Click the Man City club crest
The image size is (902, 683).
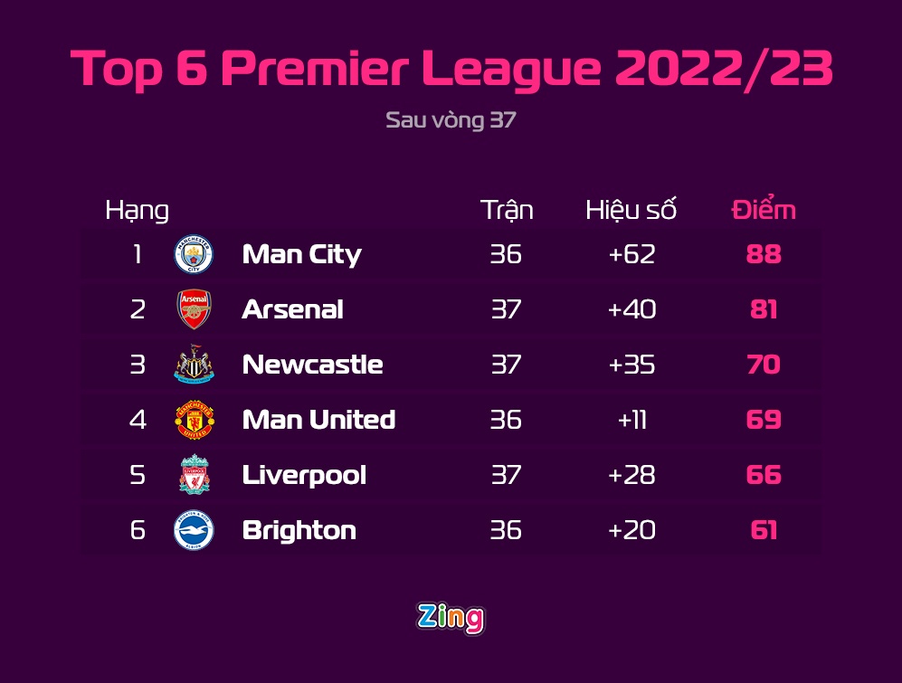click(x=194, y=255)
